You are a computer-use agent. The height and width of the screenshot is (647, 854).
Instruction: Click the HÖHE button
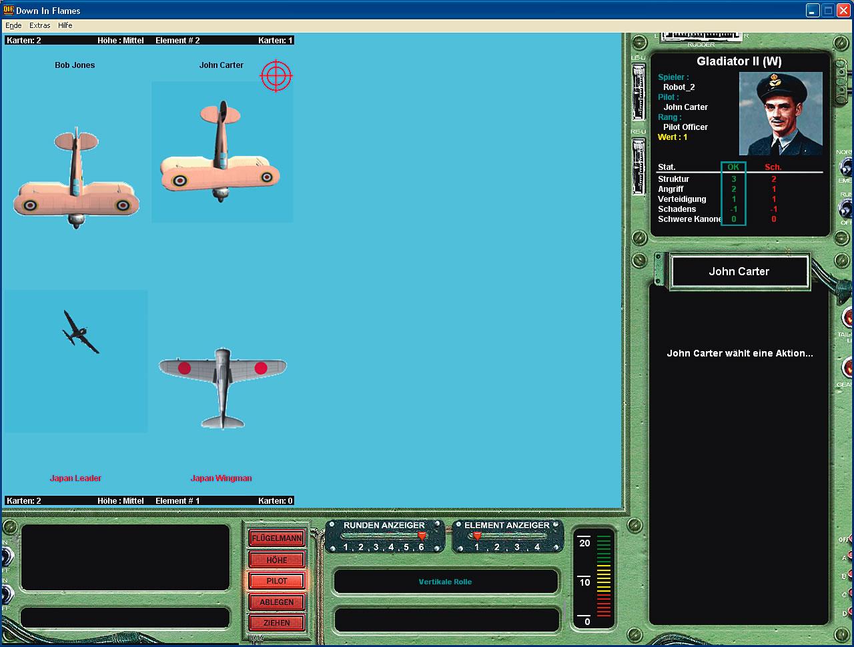[277, 560]
